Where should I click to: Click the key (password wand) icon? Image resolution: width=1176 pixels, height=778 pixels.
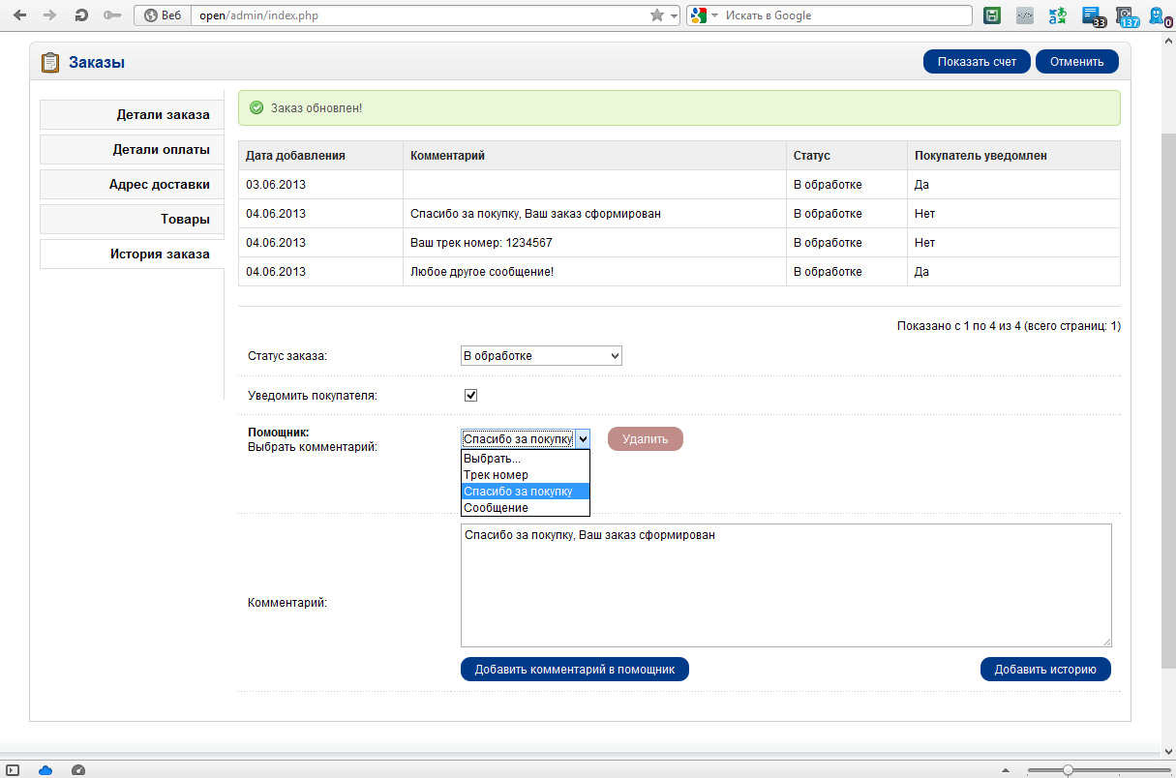click(x=112, y=15)
